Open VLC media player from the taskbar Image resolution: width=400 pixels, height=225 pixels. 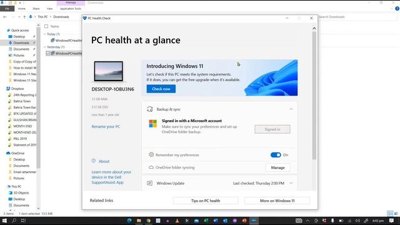(177, 221)
